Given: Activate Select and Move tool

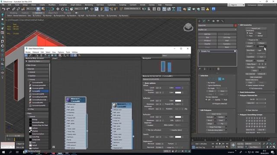Looking at the screenshot, I should pos(58,9).
